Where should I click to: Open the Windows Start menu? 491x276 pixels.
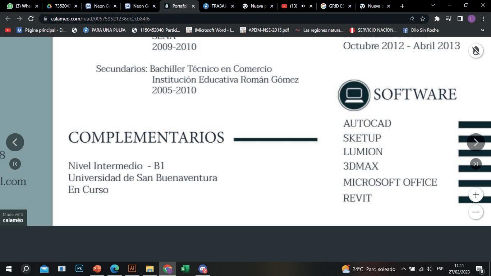(9, 269)
